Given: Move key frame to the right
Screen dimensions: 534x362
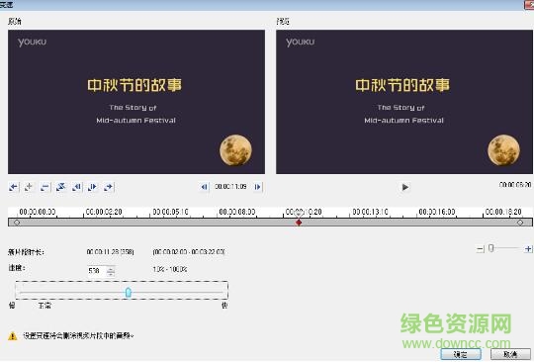Looking at the screenshot, I should [93, 187].
